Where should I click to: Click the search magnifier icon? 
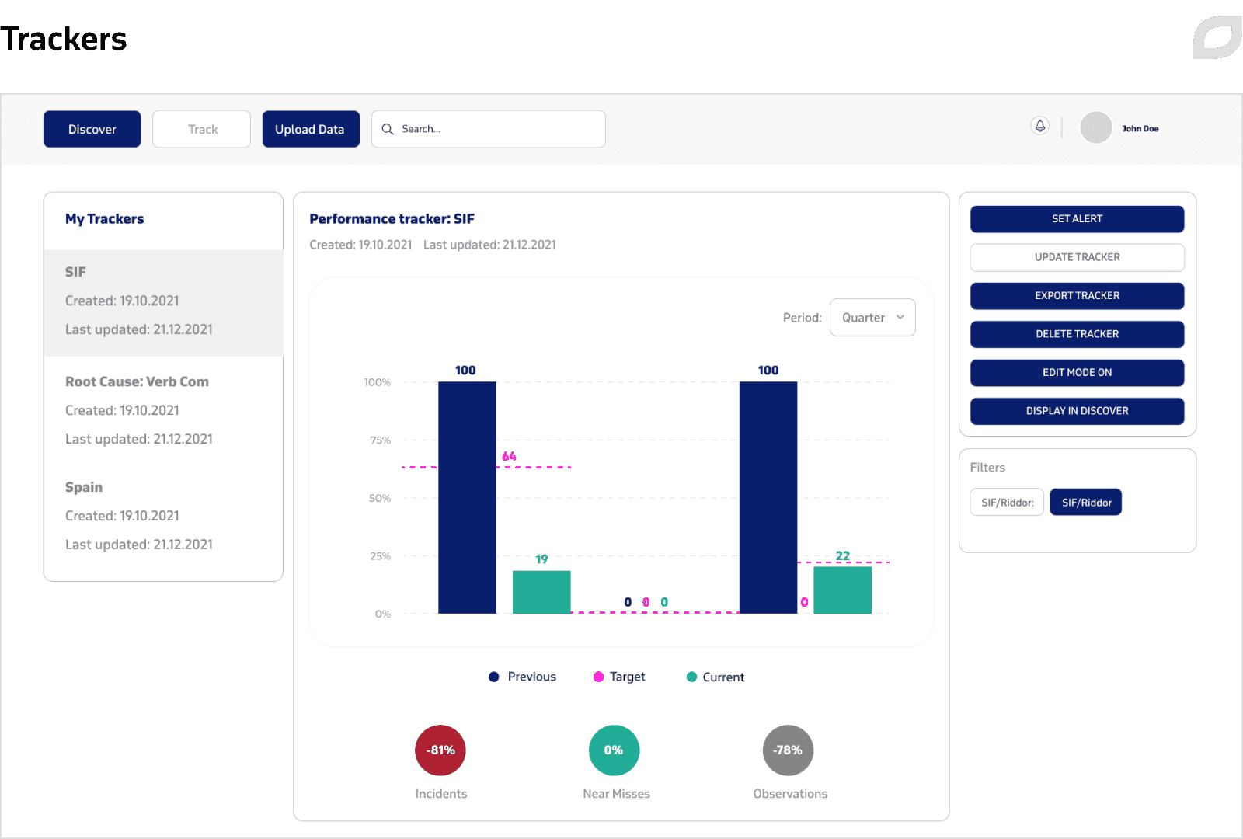pyautogui.click(x=388, y=129)
